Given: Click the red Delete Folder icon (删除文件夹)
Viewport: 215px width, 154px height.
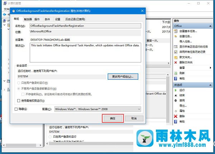Looking at the screenshot, I should [x=176, y=62].
